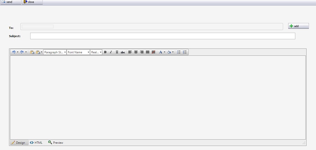The height and width of the screenshot is (150, 316).
Task: Click the editor resize grip corner
Action: [x=304, y=143]
